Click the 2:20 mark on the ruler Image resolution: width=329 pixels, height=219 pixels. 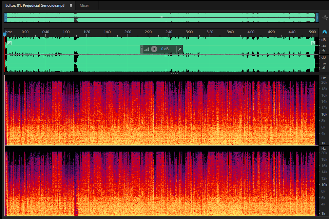pos(148,32)
